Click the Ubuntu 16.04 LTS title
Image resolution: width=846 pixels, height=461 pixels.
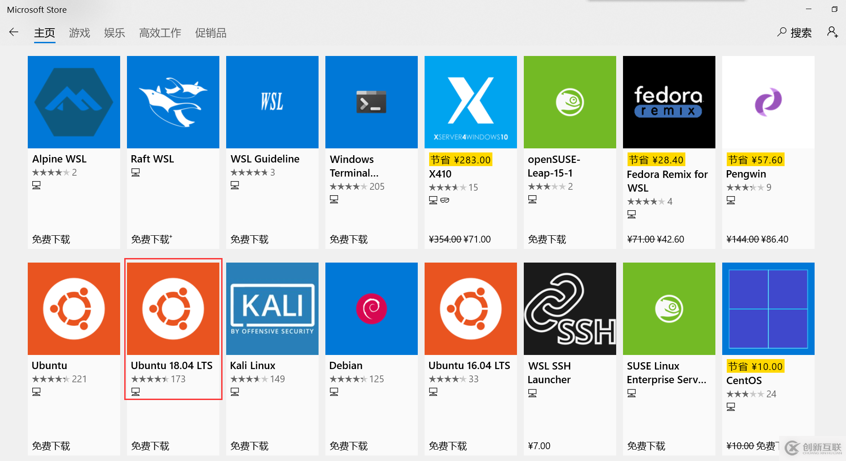(x=469, y=365)
